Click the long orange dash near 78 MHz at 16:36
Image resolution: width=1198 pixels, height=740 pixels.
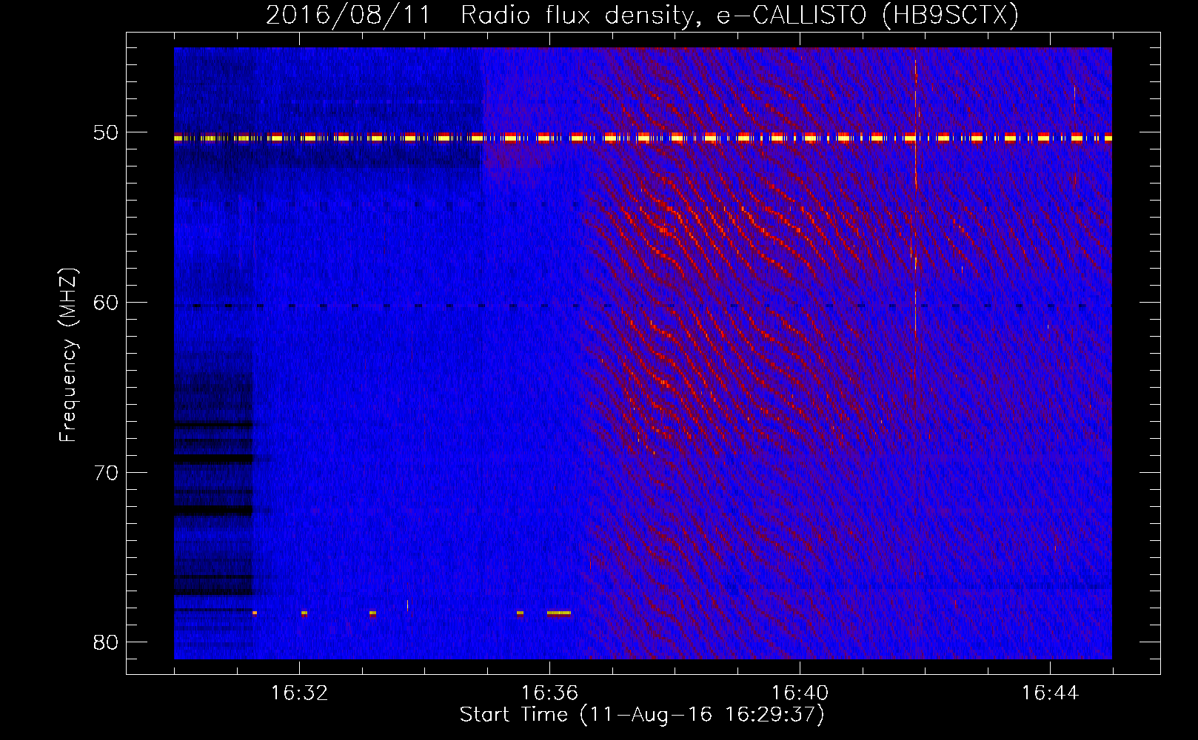pos(559,613)
